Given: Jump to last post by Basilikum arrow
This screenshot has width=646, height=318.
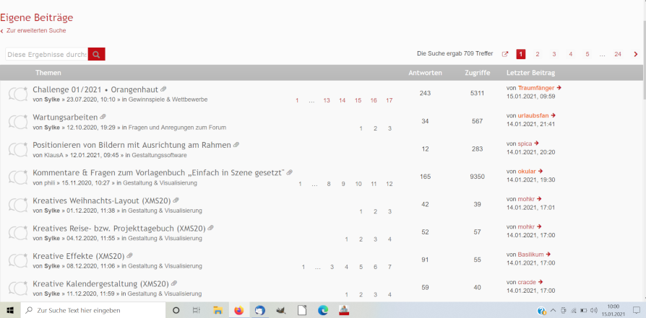Looking at the screenshot, I should coord(548,255).
